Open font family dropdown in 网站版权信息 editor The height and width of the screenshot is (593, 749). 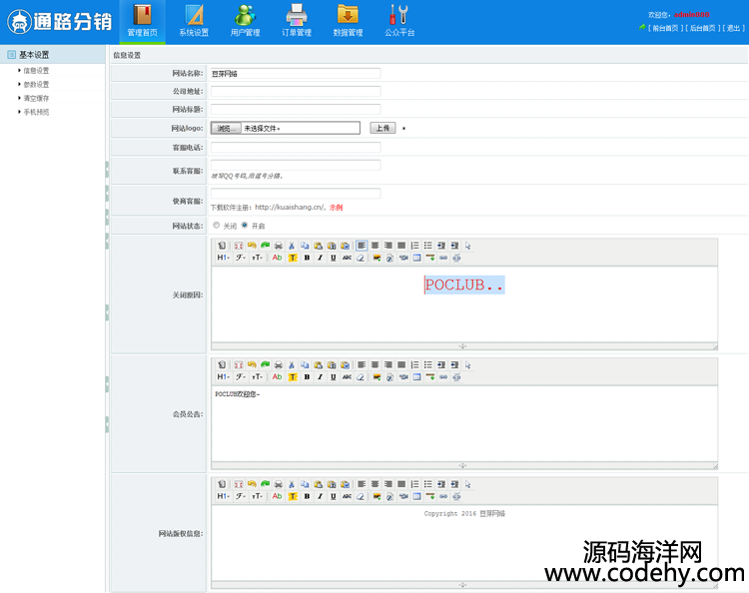coord(241,496)
